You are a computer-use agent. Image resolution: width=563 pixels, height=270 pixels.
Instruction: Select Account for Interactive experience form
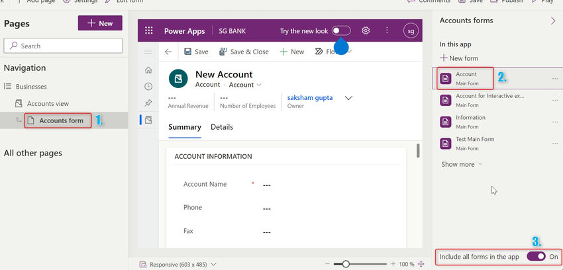489,101
